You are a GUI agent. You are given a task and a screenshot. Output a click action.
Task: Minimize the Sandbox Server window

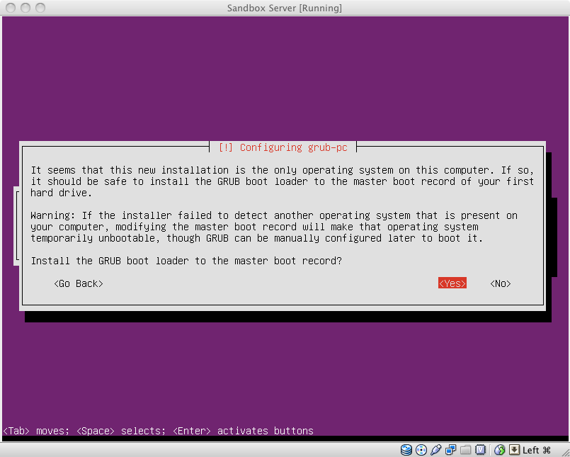25,8
